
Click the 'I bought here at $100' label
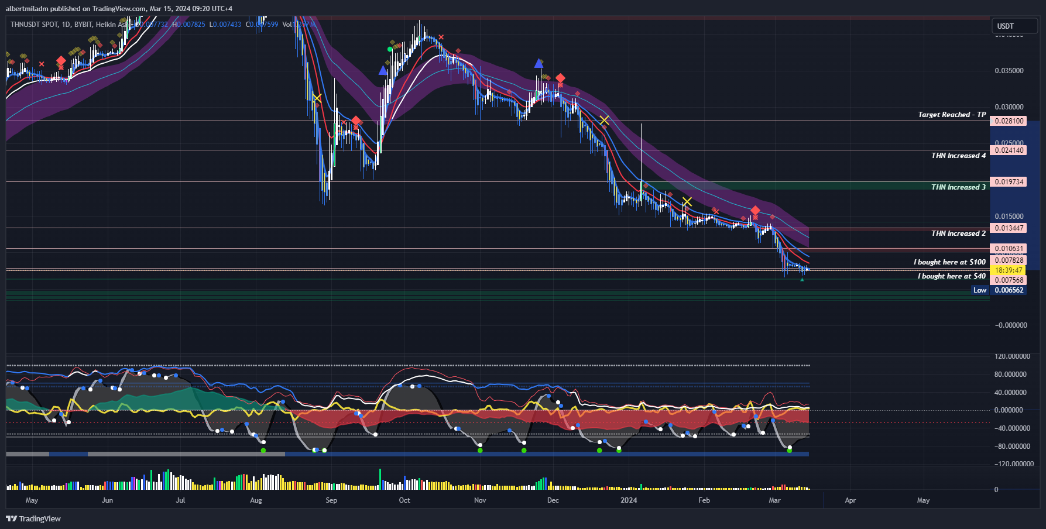(x=949, y=262)
